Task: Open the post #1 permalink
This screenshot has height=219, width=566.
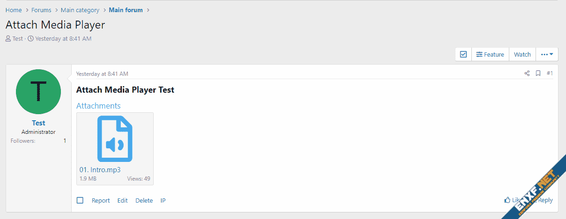Action: click(550, 73)
